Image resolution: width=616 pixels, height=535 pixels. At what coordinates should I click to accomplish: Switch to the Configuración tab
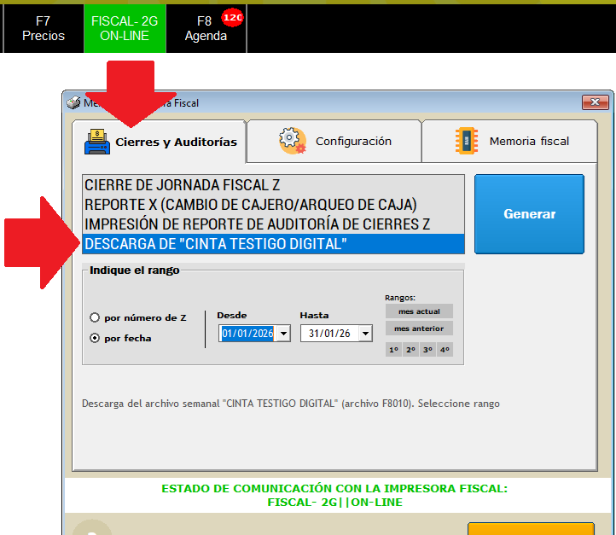tap(334, 142)
